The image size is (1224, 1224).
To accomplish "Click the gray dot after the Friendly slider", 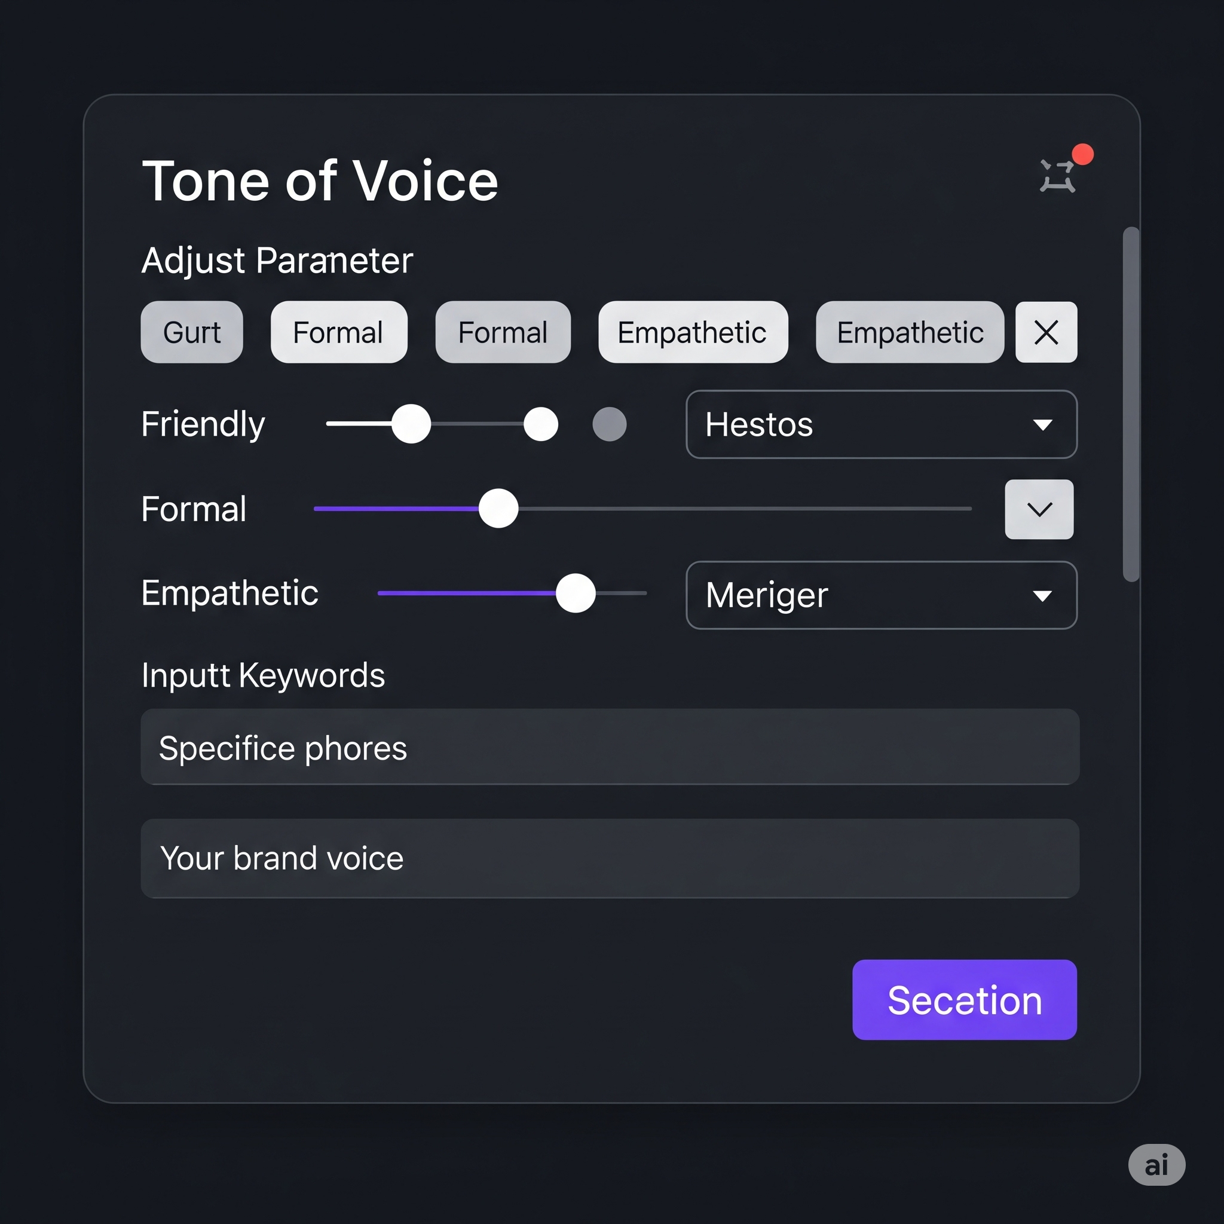I will tap(609, 424).
